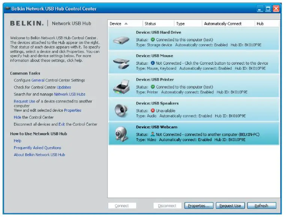Click empty device list area below Webcam

click(x=194, y=172)
